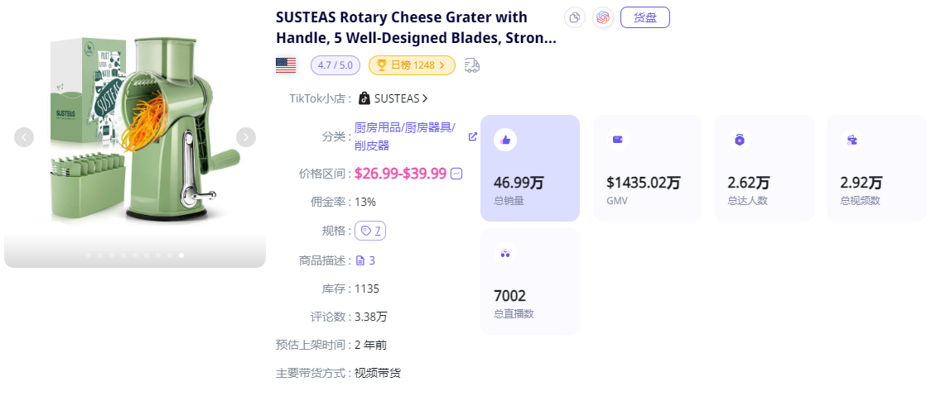Screen dimensions: 936x396
Task: Open the 商品描述 document link
Action: click(365, 260)
